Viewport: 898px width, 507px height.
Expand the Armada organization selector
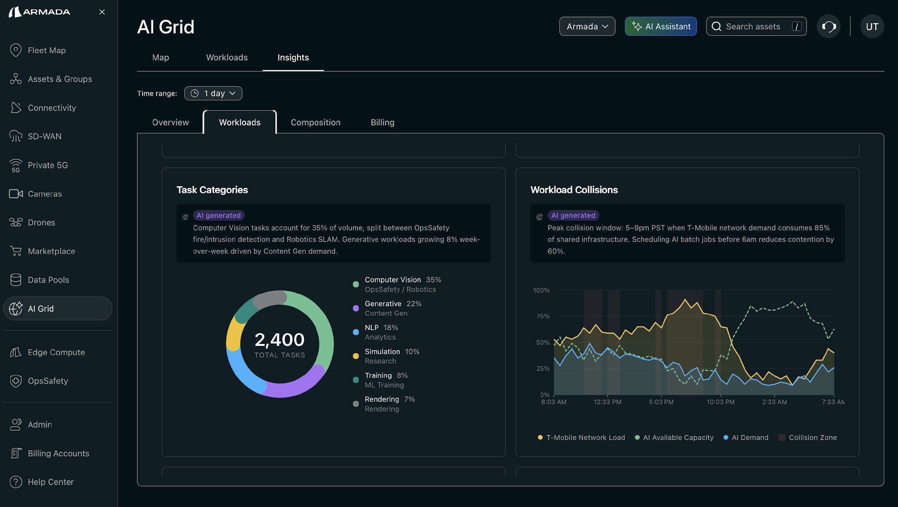(587, 26)
